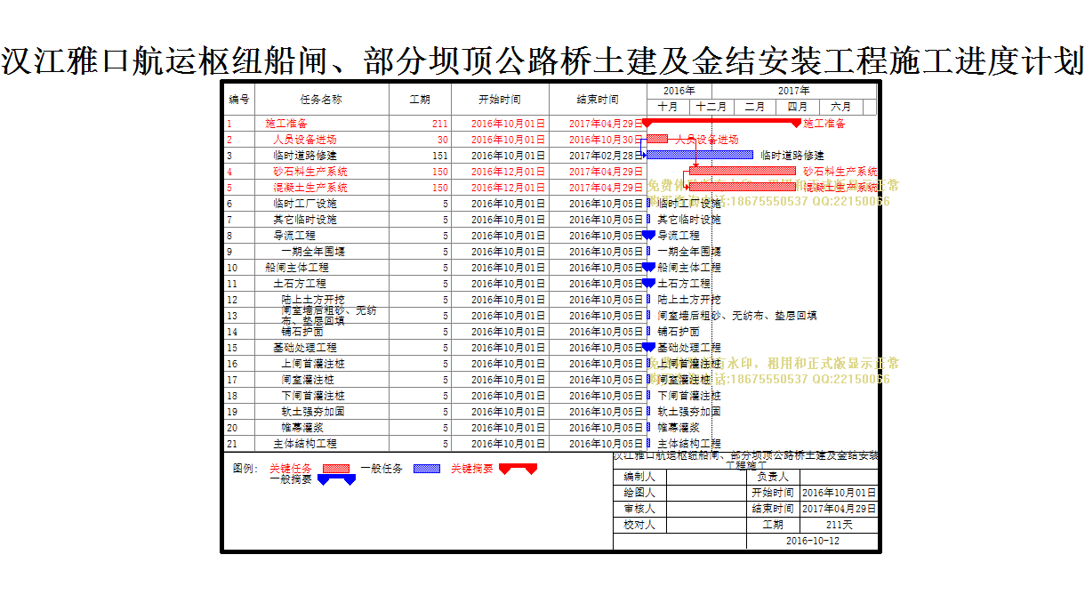Click start date 2016年12月01日 in the 砂石料生产系统 row

point(508,172)
